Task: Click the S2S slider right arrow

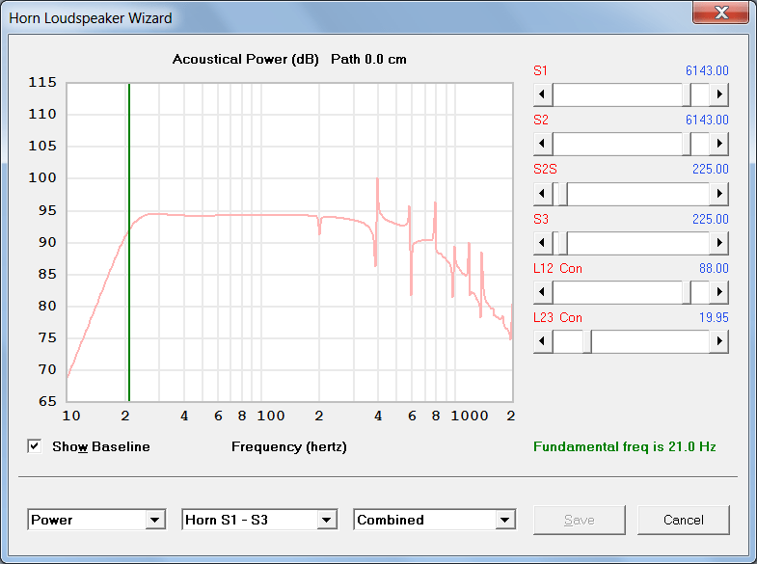Action: [x=719, y=194]
